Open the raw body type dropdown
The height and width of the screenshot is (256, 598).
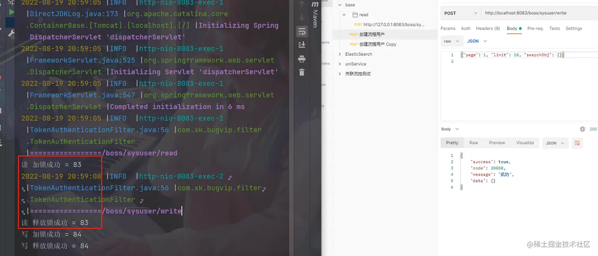452,41
